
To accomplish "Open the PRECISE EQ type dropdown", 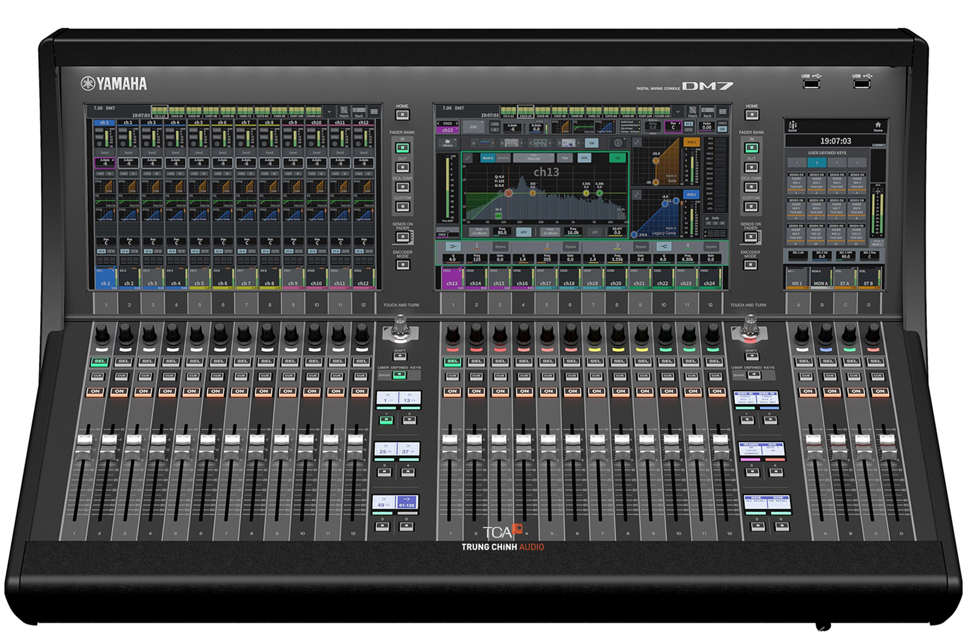I will point(533,158).
